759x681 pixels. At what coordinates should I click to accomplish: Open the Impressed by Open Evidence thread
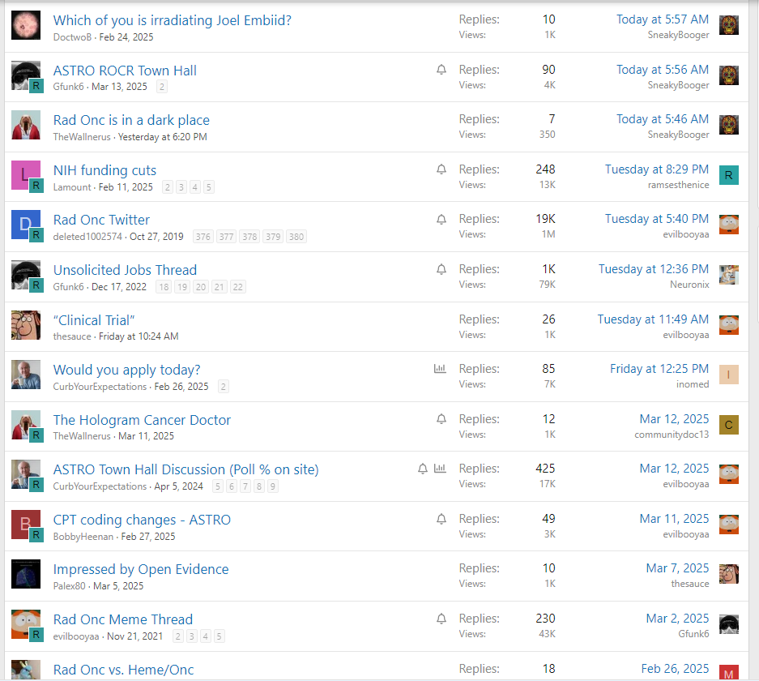[141, 569]
